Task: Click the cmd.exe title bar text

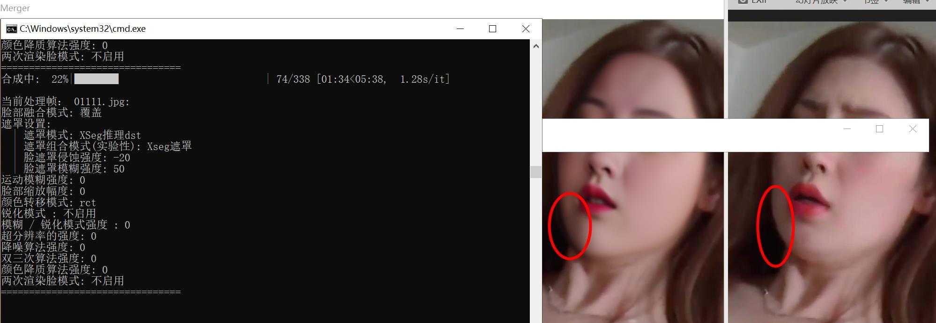Action: tap(82, 29)
